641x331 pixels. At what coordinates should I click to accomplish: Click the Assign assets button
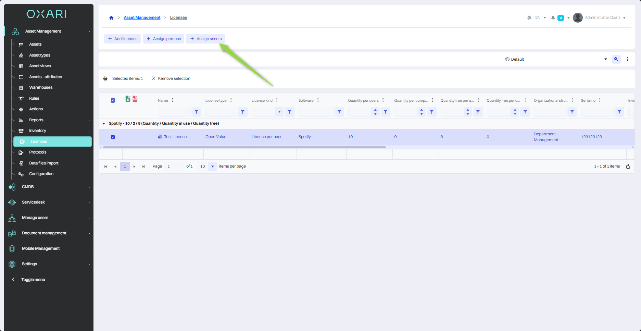[x=206, y=39]
